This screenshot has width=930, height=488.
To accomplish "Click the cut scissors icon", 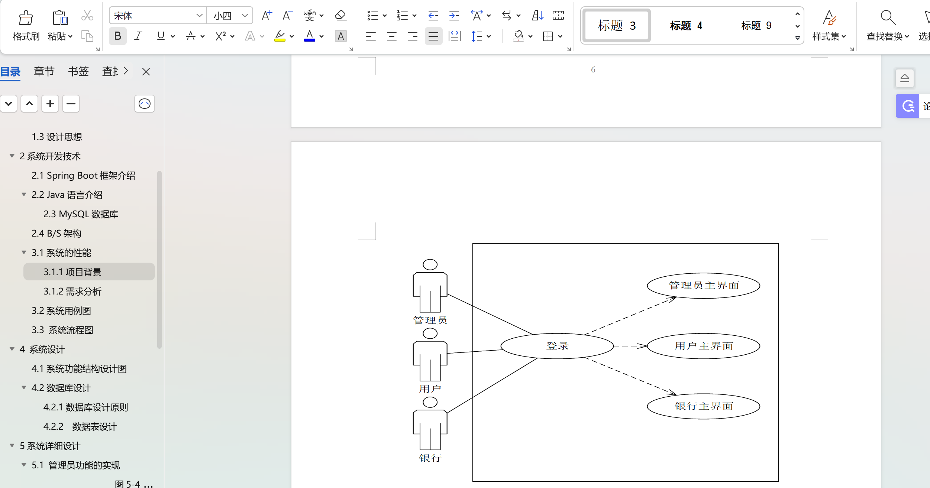I will 87,16.
